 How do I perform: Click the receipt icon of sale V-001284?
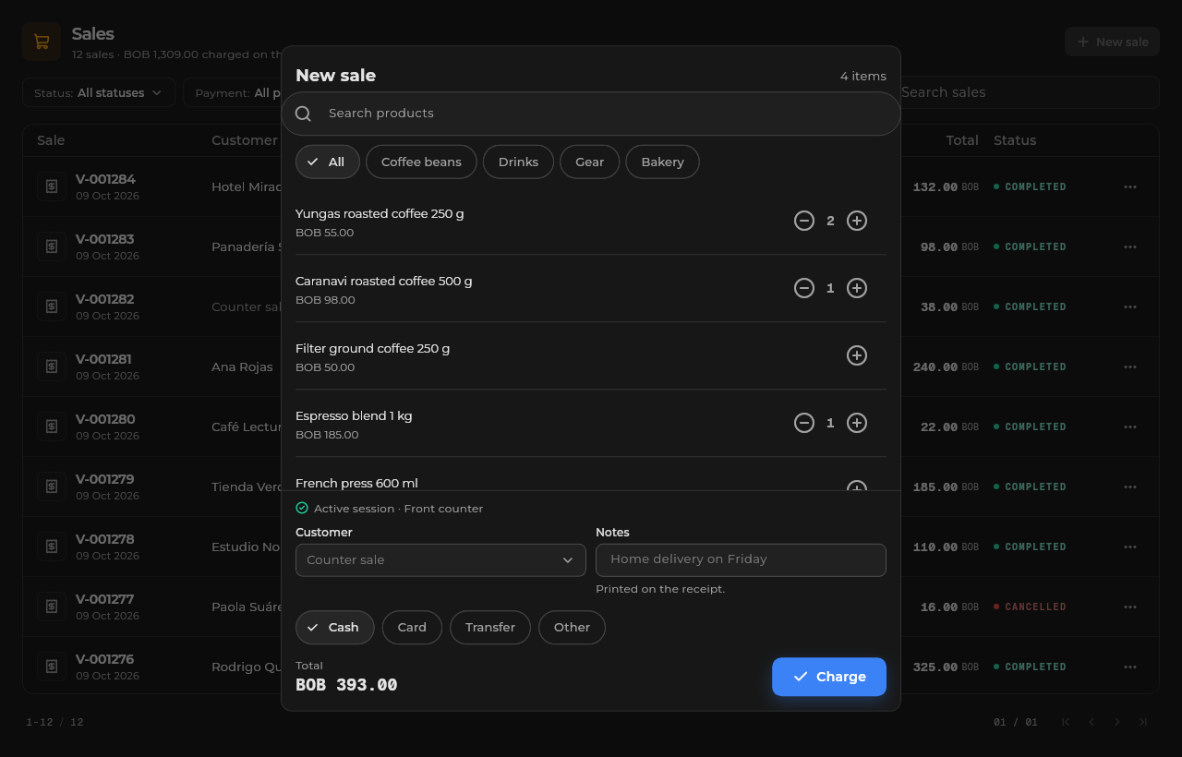[52, 186]
